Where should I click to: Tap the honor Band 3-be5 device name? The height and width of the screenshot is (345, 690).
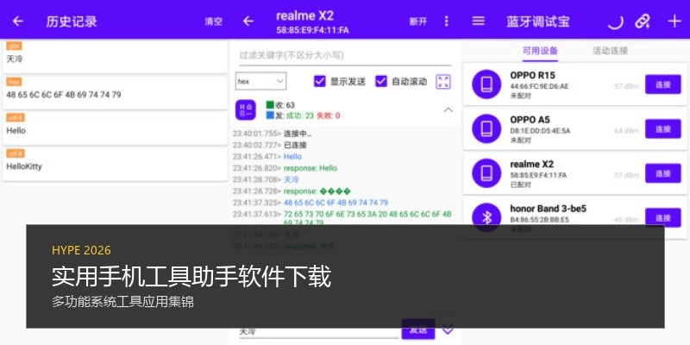[549, 209]
